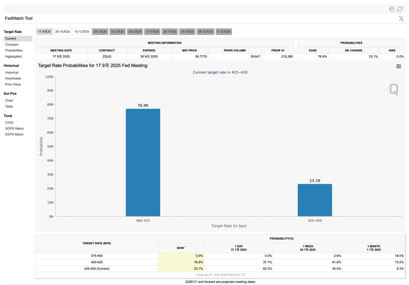Click the '425-450 (Current)' row label
The image size is (409, 285).
click(97, 269)
